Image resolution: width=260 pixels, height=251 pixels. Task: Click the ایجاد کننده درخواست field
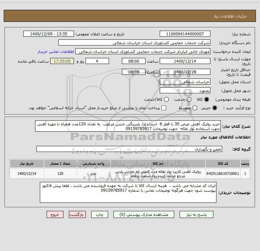[x=143, y=52]
